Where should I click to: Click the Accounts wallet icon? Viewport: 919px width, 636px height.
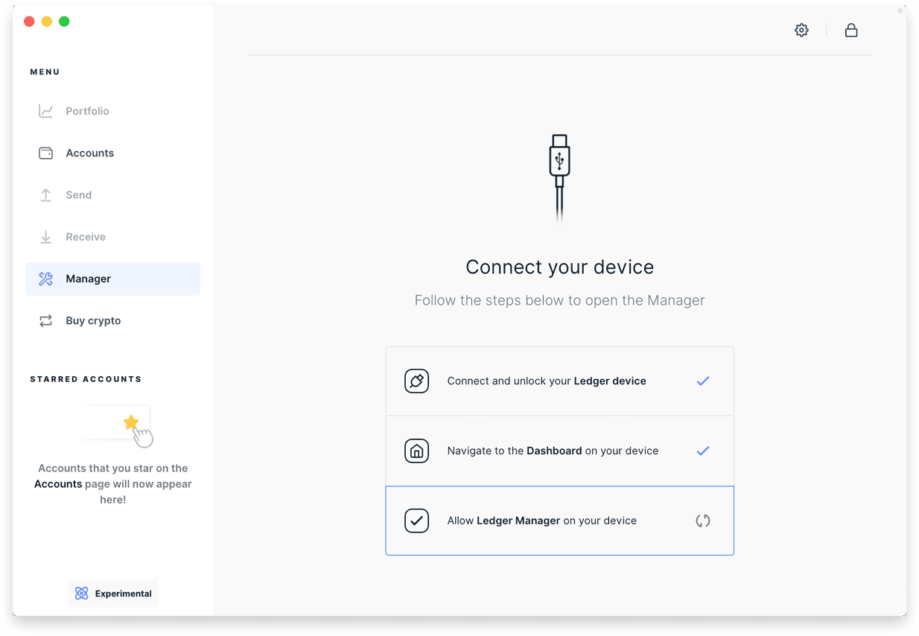pyautogui.click(x=45, y=153)
